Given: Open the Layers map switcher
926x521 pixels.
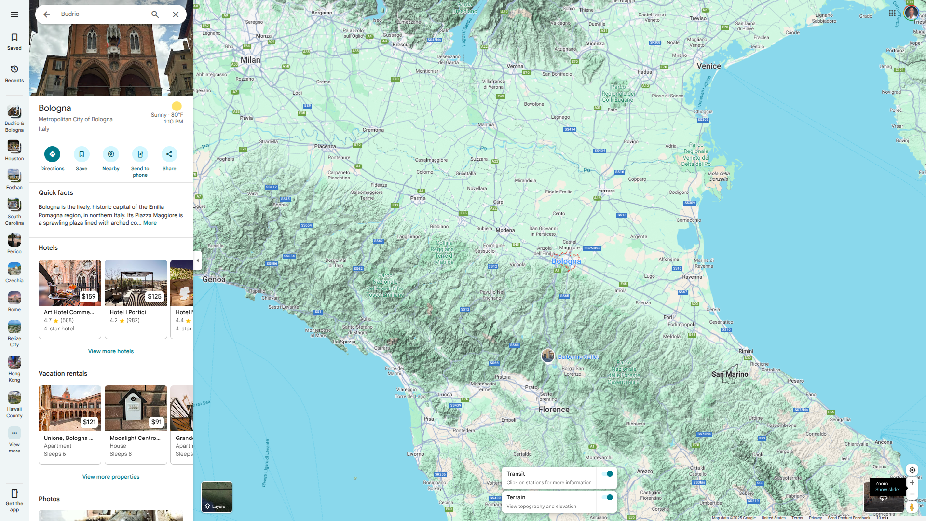Looking at the screenshot, I should click(217, 497).
